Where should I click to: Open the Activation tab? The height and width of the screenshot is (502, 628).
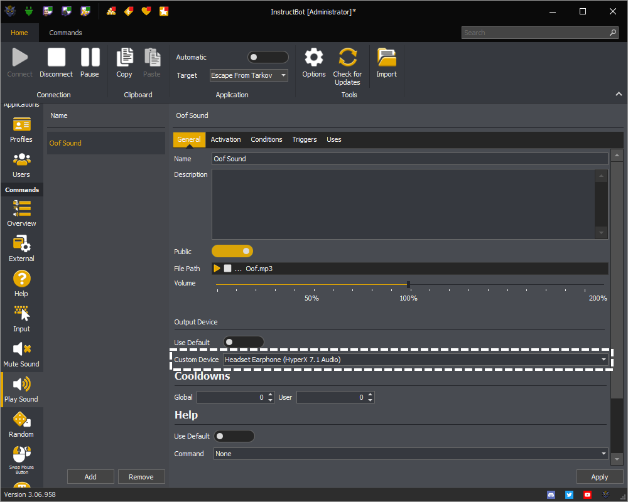click(x=225, y=139)
